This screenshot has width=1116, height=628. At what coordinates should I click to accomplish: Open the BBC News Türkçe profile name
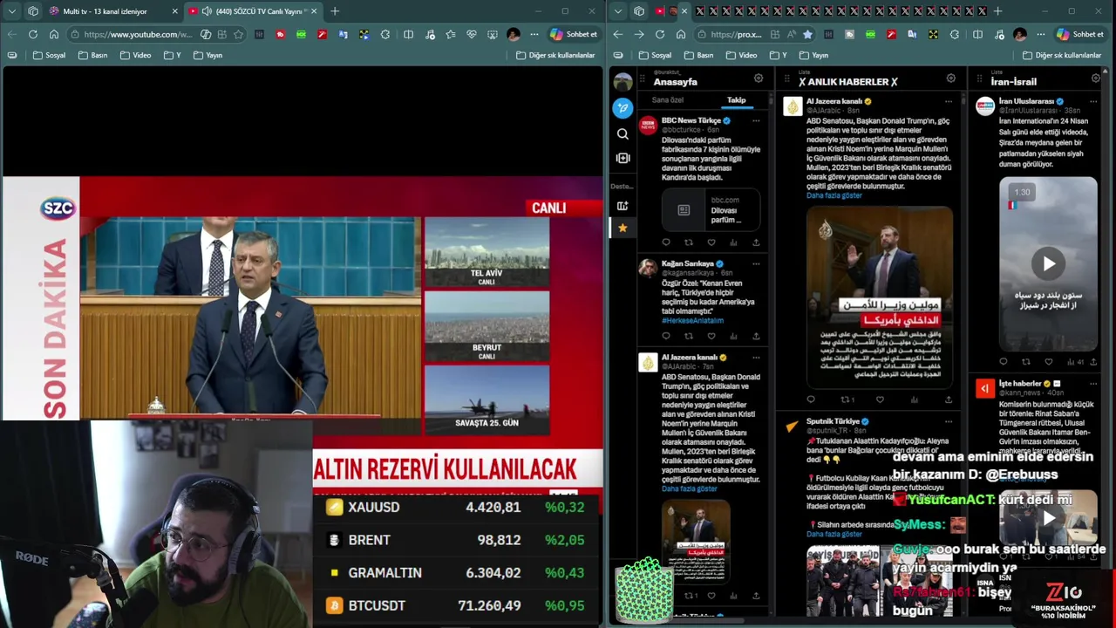click(691, 120)
